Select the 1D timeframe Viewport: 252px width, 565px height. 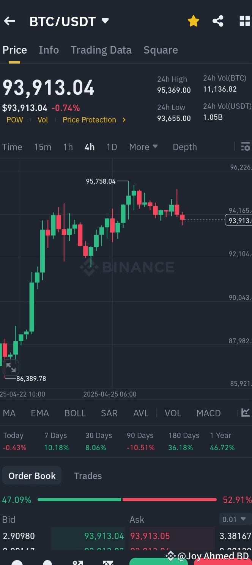(112, 147)
